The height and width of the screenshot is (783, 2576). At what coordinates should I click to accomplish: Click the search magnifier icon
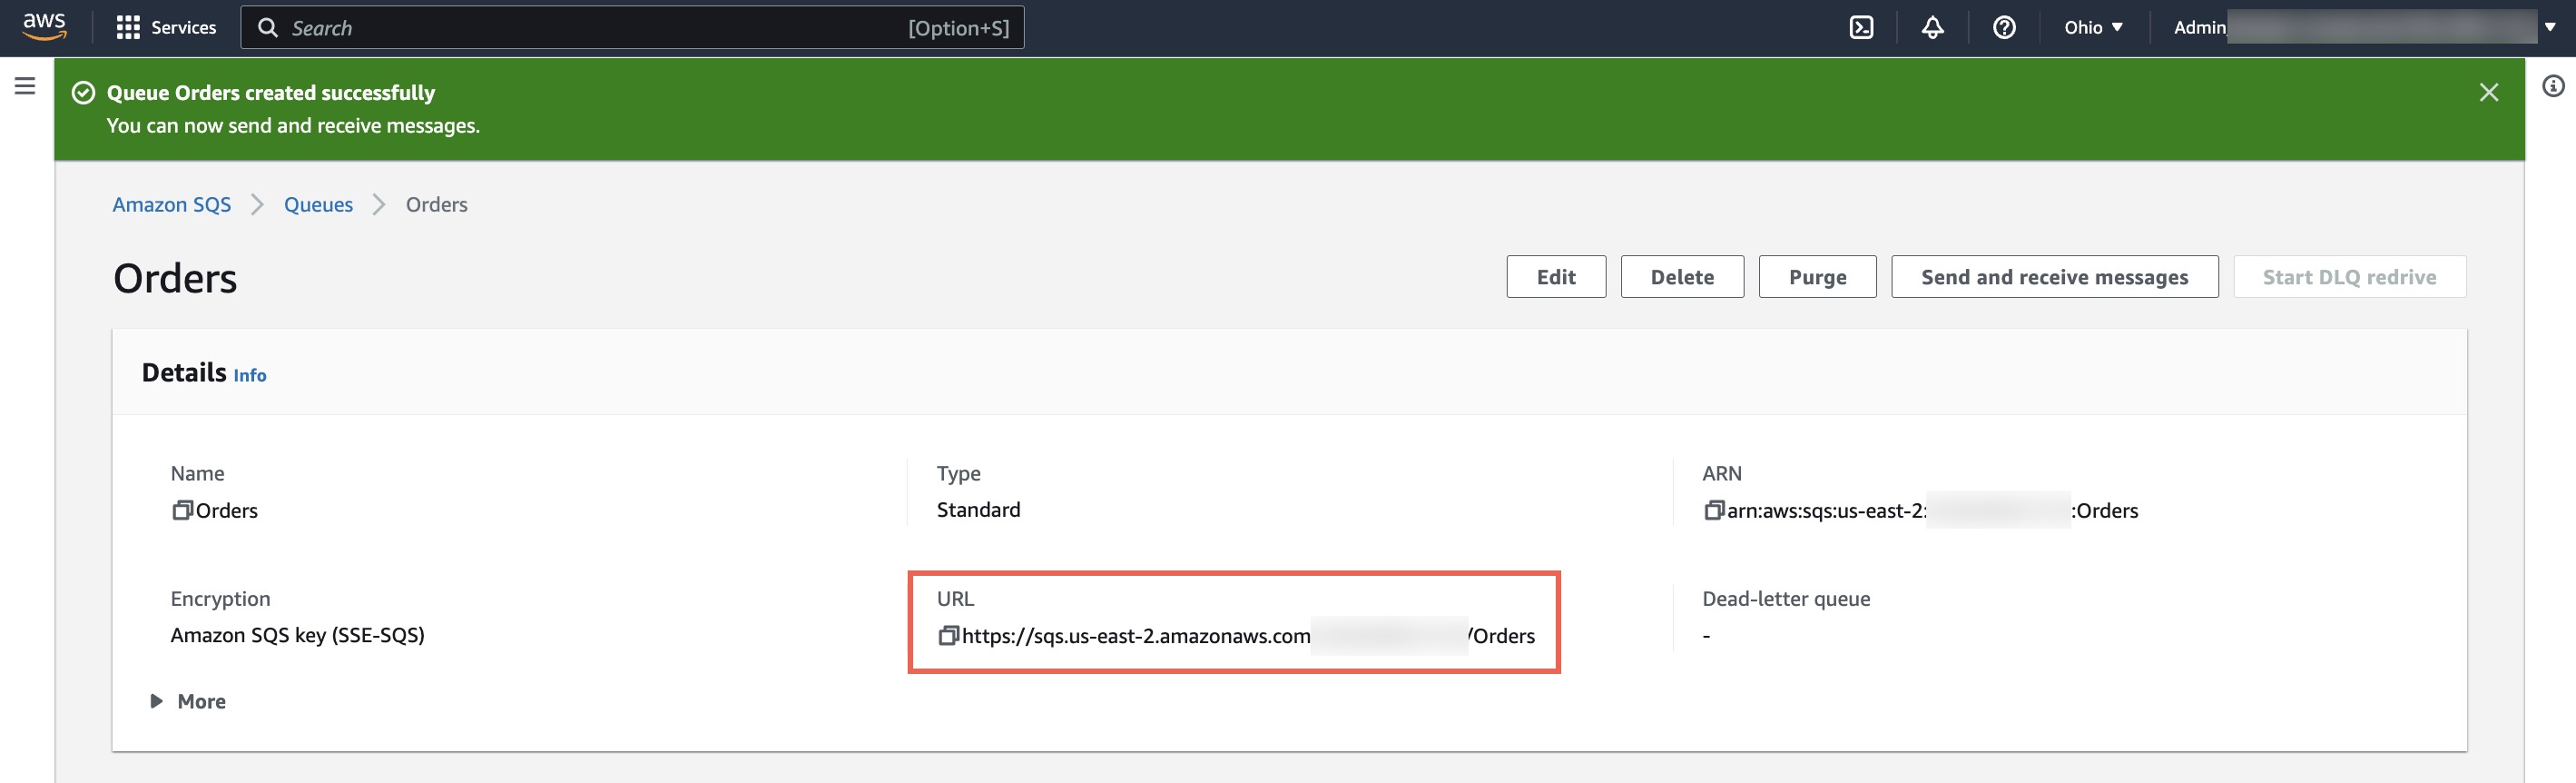268,28
